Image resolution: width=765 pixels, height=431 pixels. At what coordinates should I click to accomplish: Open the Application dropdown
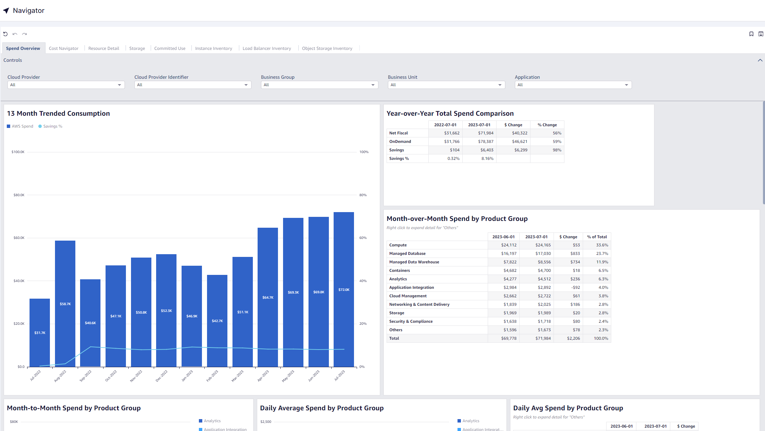coord(573,85)
